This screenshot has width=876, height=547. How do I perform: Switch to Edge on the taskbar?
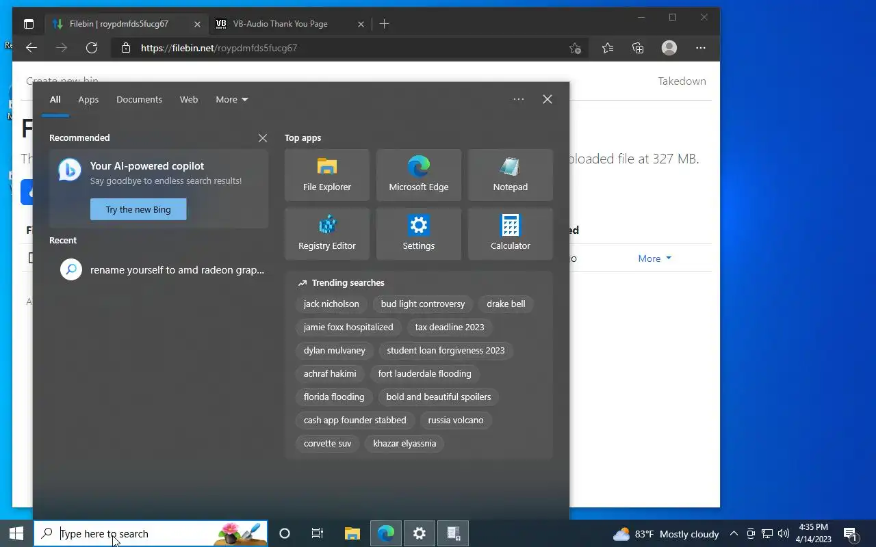(386, 533)
